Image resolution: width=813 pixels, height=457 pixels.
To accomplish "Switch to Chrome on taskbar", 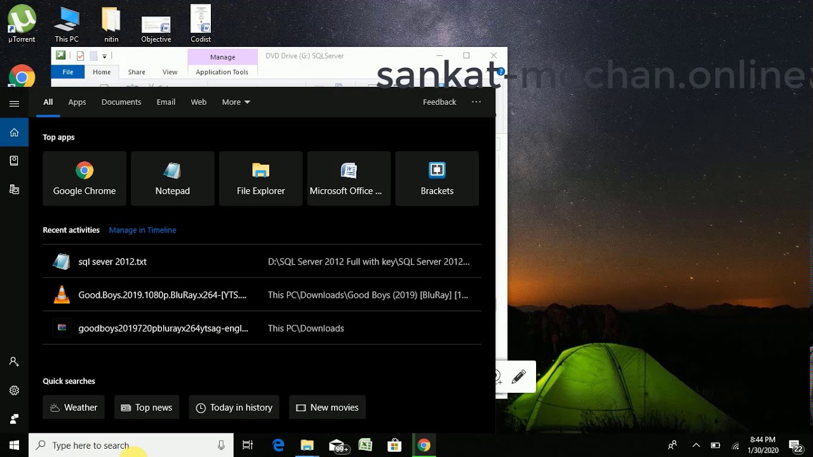I will (x=424, y=446).
